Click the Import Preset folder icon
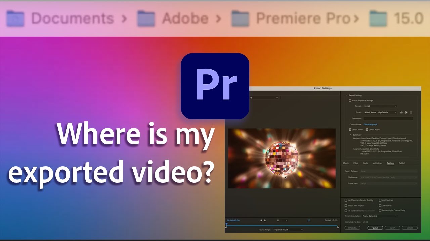 (x=406, y=112)
